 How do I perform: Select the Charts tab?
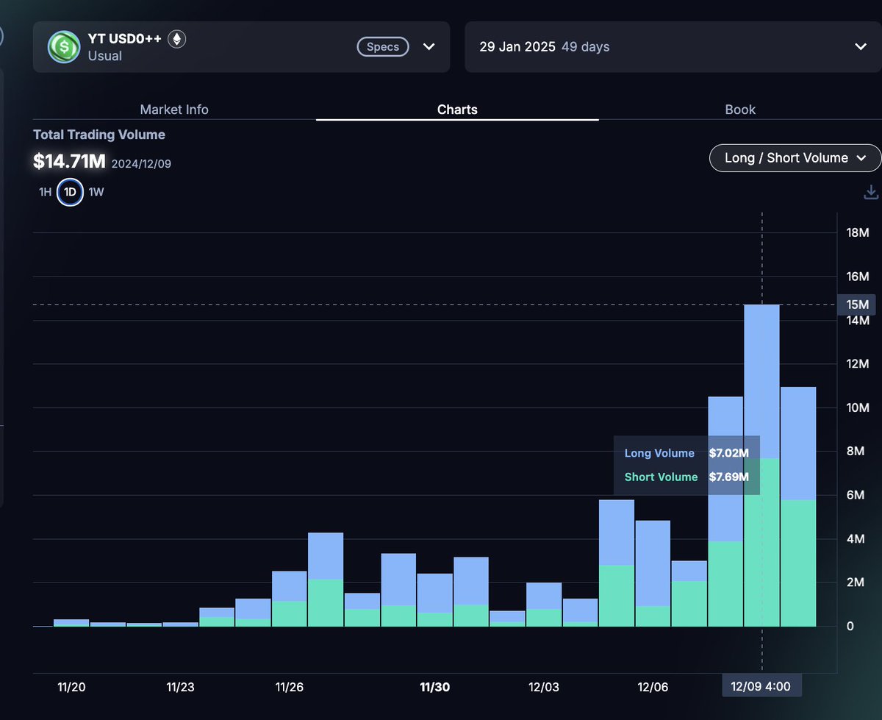pos(457,110)
